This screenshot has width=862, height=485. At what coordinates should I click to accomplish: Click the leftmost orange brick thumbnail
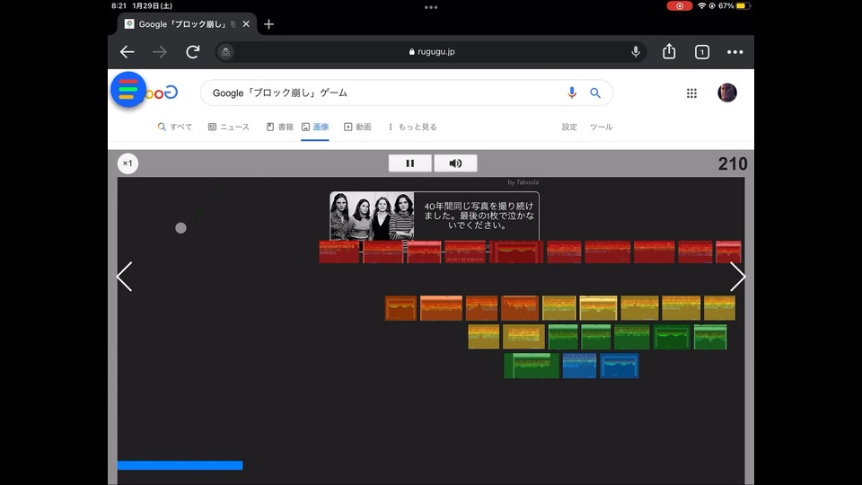(400, 308)
